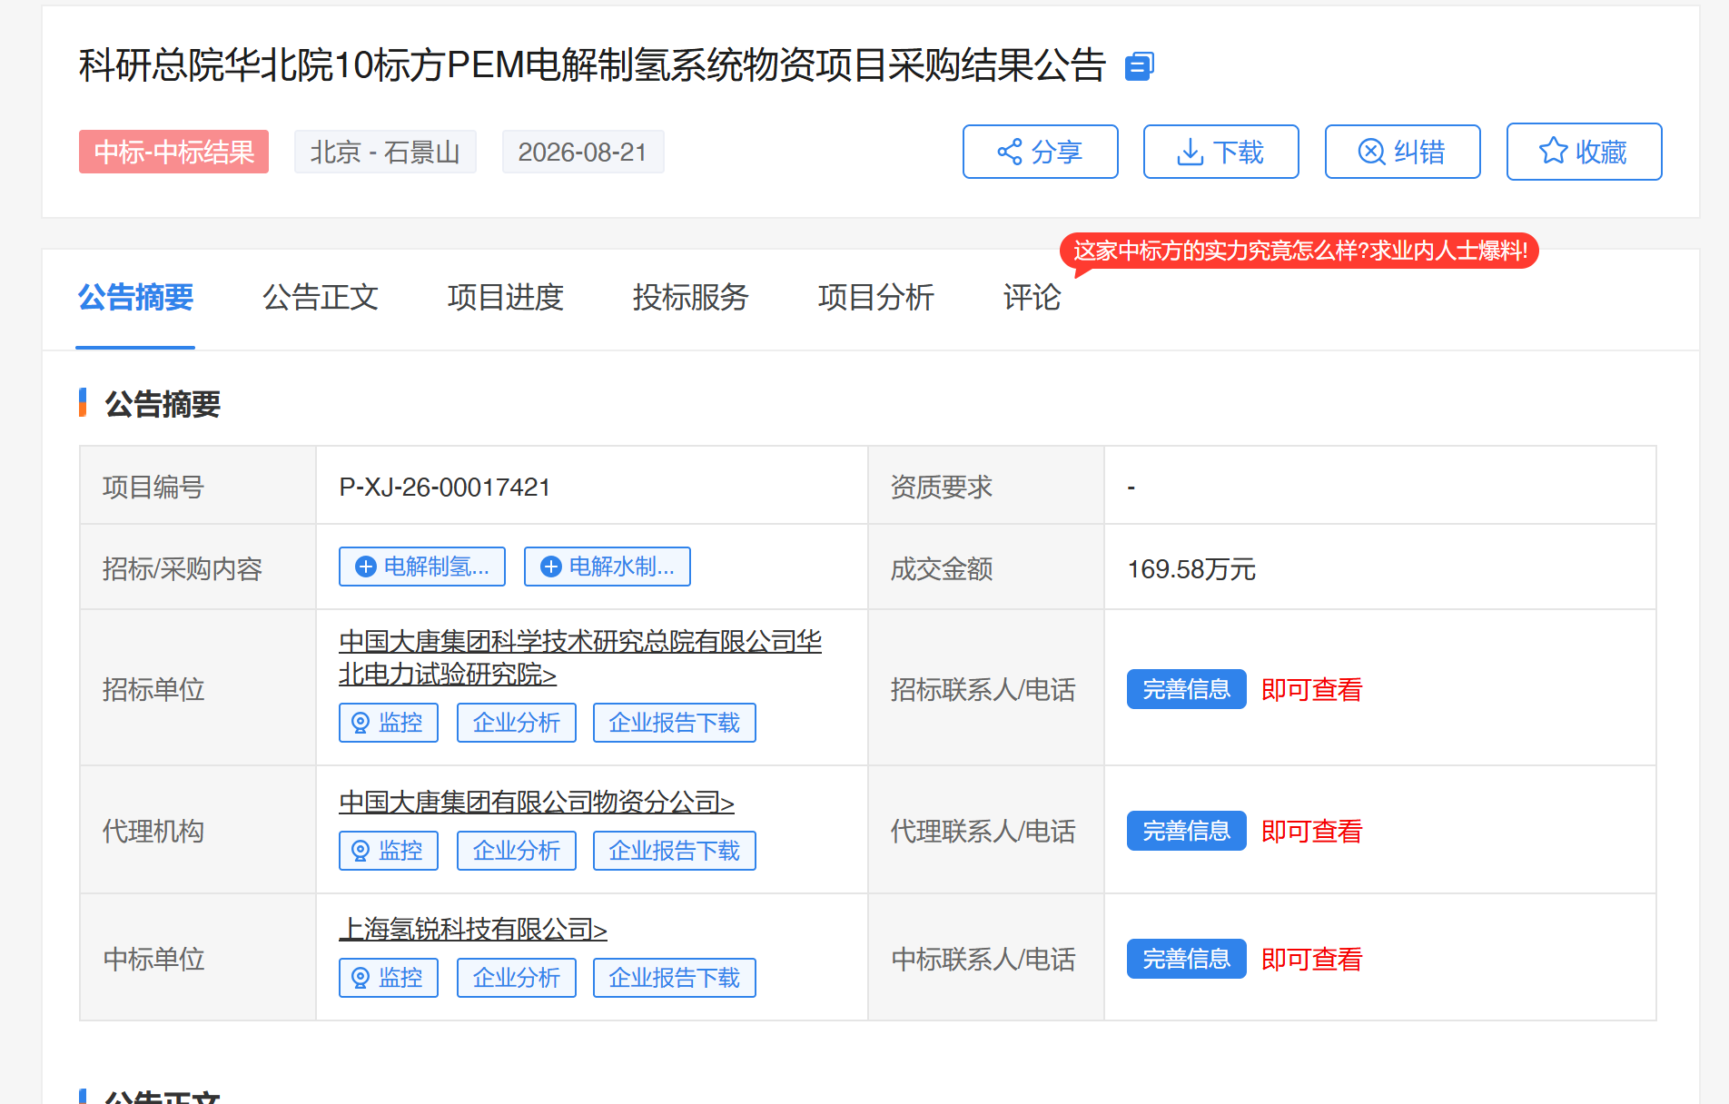Switch to the 公告正文 tab

(x=321, y=297)
